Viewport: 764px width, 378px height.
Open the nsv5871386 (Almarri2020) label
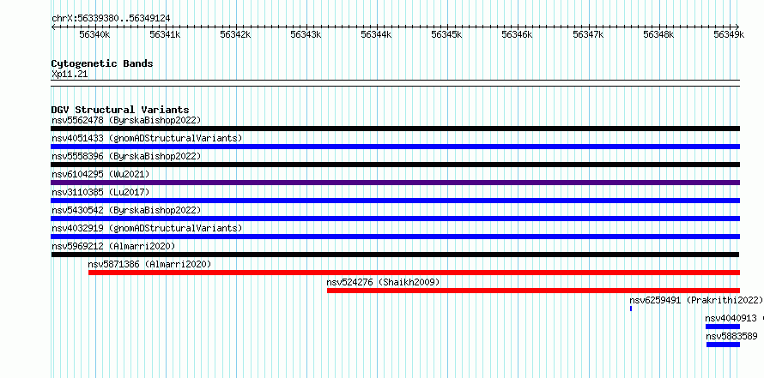[149, 264]
